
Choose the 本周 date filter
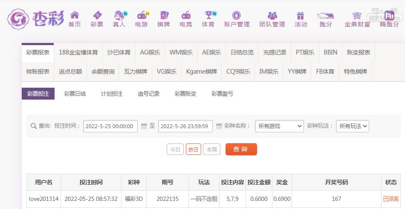click(x=211, y=149)
